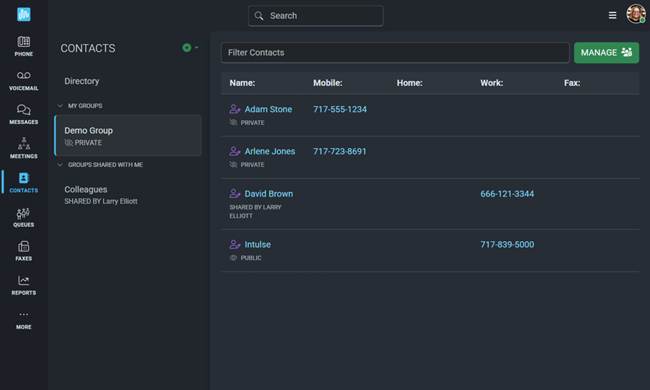Screen dimensions: 650x390
Task: Open the Meetings section
Action: click(24, 149)
